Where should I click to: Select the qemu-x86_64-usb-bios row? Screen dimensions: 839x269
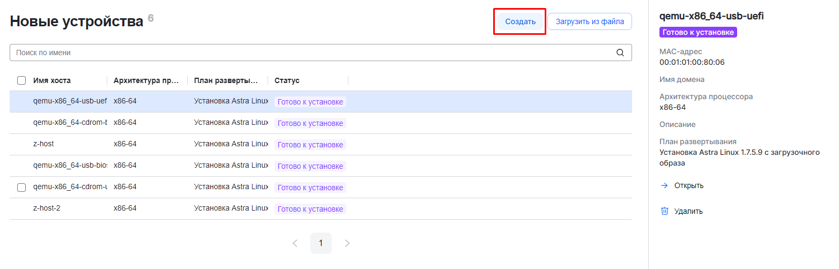point(70,166)
